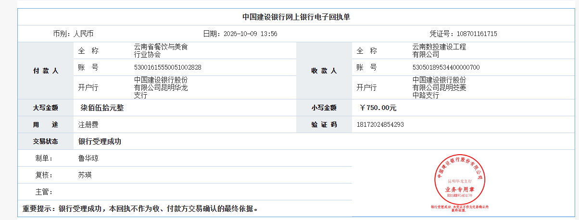The height and width of the screenshot is (220, 579).
Task: Select the amount in words 柒佰伍拾元整
Action: click(102, 108)
